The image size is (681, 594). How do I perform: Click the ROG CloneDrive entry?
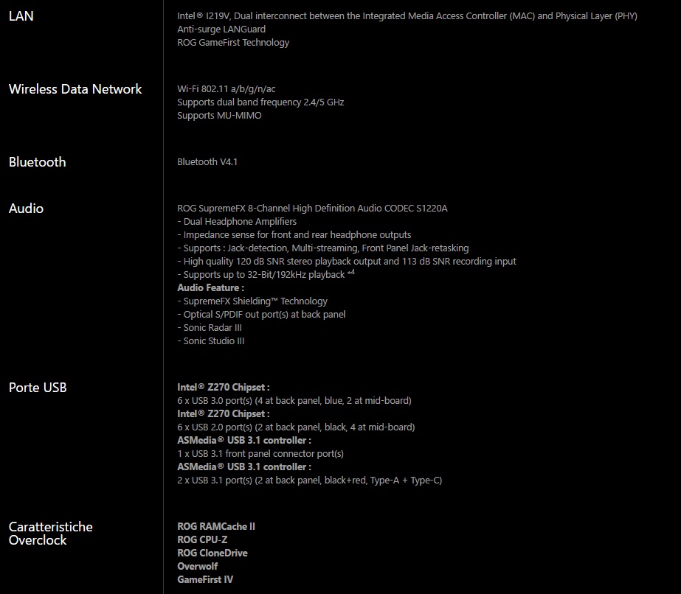point(212,553)
